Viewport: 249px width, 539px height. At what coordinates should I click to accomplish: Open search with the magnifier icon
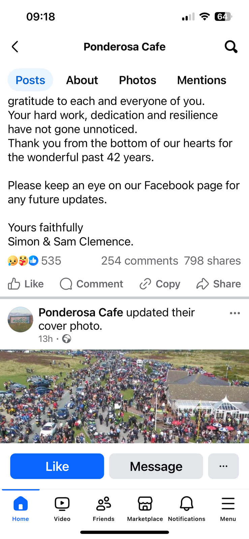coord(231,47)
